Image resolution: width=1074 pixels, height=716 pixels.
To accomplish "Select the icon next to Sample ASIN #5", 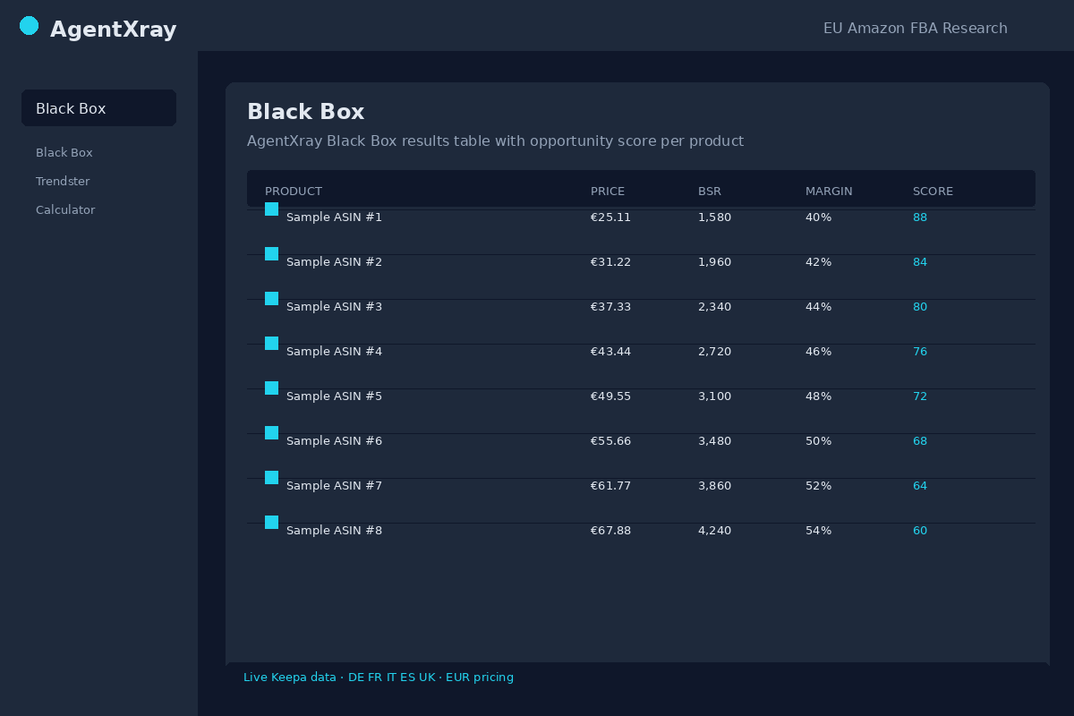I will coord(271,388).
